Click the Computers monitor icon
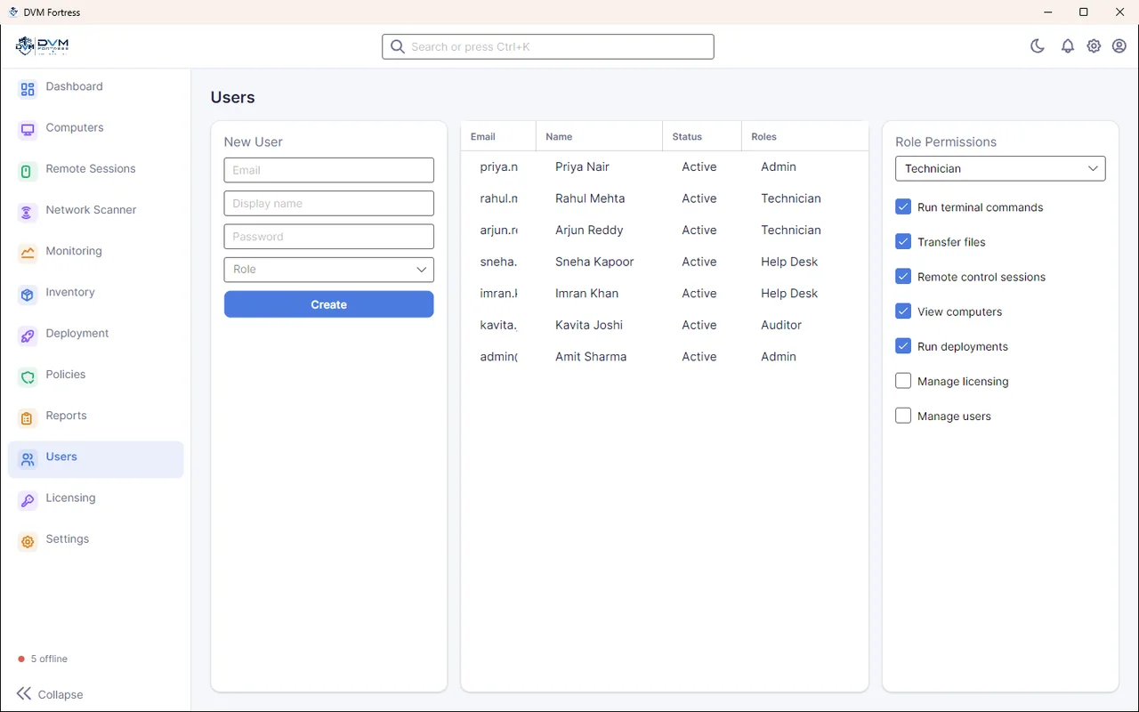The image size is (1139, 712). click(28, 130)
